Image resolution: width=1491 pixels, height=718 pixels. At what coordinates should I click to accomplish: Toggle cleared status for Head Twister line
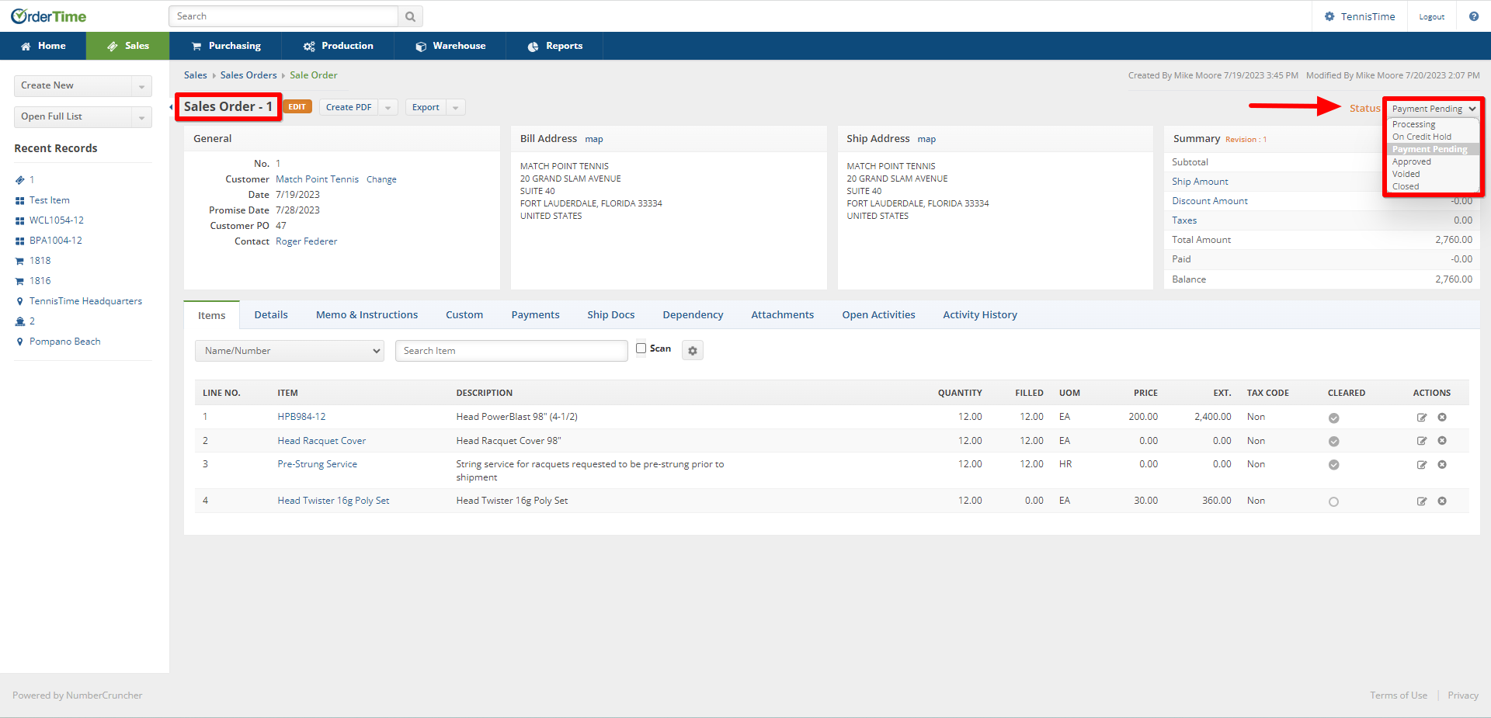[x=1333, y=501]
